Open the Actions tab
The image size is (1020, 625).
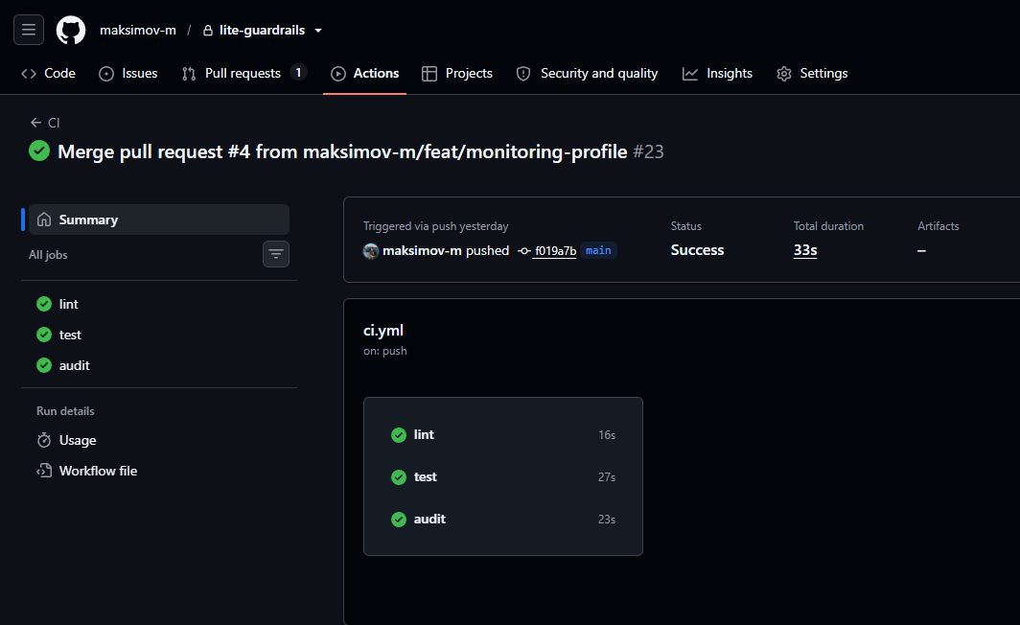tap(365, 74)
